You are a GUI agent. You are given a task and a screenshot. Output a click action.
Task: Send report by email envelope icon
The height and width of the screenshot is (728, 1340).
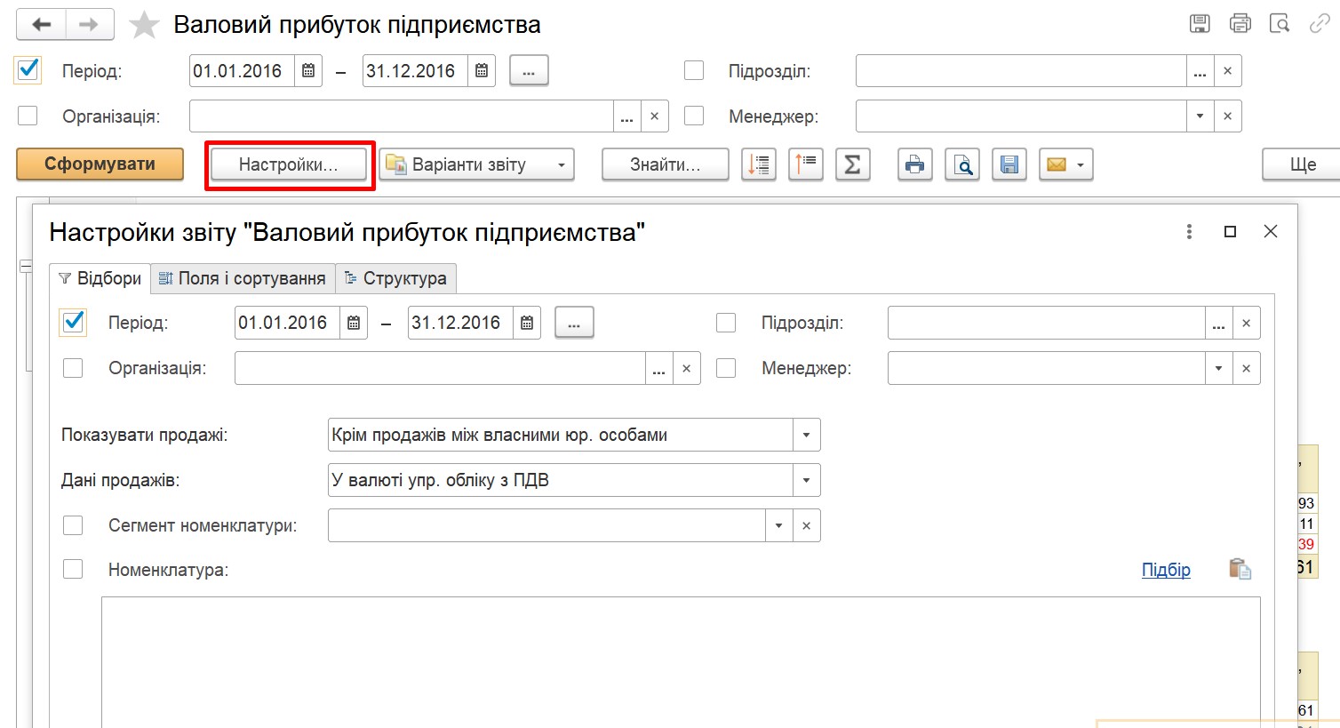pos(1057,164)
